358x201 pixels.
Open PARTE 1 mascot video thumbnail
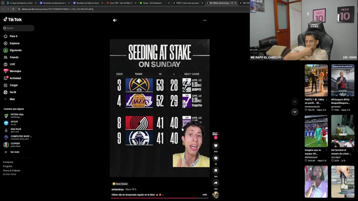[x=316, y=80]
